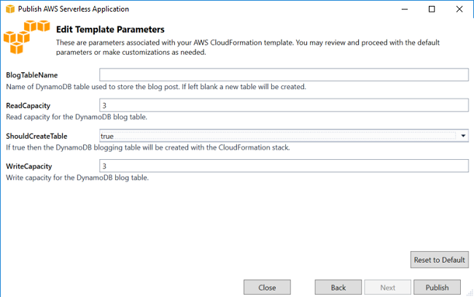This screenshot has height=297, width=474.
Task: Publish the serverless application
Action: coord(437,288)
